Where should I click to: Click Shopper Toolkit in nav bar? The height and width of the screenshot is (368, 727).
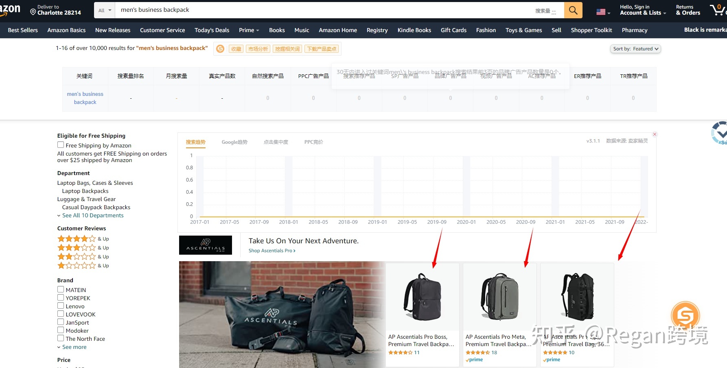(591, 30)
